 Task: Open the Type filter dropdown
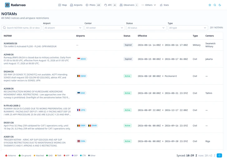click(188, 28)
